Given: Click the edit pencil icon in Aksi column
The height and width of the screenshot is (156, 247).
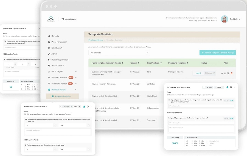Looking at the screenshot, I should [x=225, y=73].
